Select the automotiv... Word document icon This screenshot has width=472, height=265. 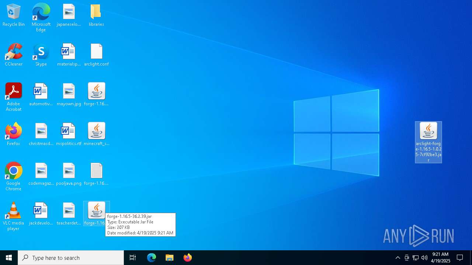(41, 95)
